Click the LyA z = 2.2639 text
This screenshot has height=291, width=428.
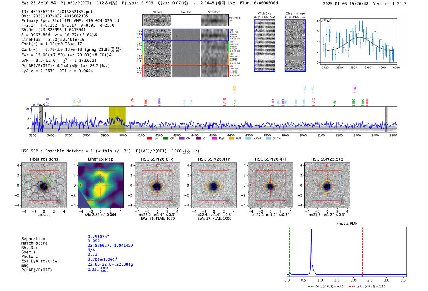click(38, 71)
